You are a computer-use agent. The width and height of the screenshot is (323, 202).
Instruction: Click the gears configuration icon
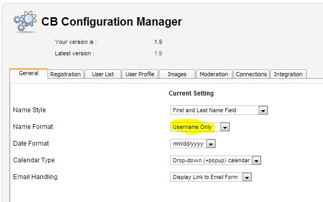25,21
